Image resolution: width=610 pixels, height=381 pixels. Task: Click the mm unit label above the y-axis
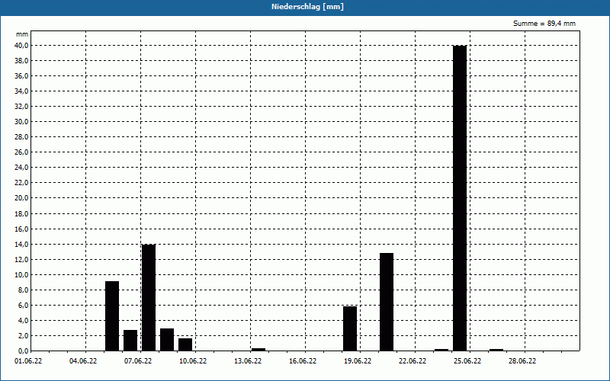coord(22,34)
